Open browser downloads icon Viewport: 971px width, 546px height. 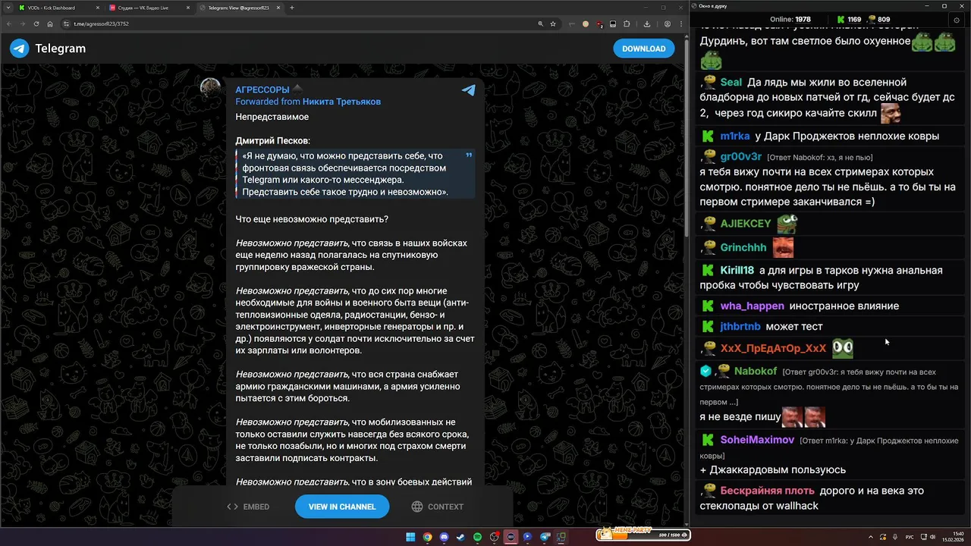coord(647,24)
